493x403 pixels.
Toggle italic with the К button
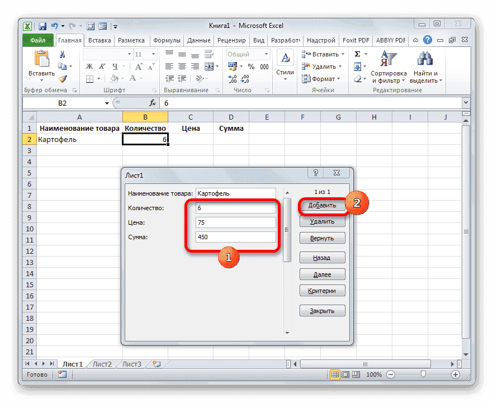103,66
